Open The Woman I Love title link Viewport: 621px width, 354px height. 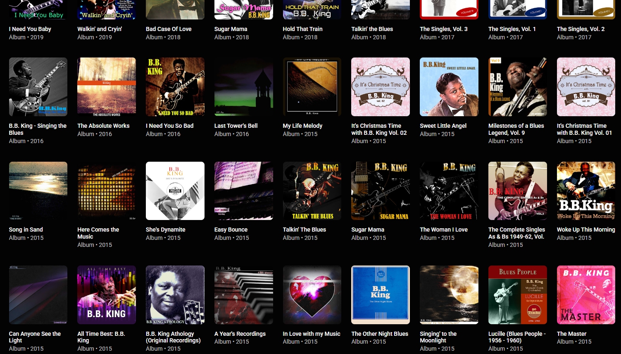[x=444, y=230]
